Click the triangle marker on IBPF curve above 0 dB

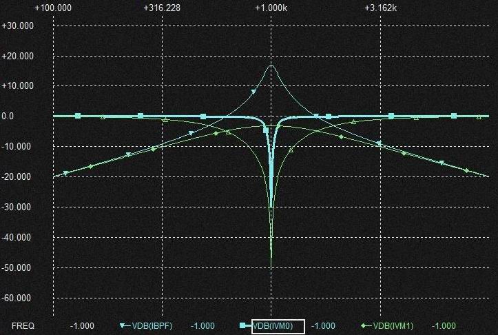click(x=253, y=92)
